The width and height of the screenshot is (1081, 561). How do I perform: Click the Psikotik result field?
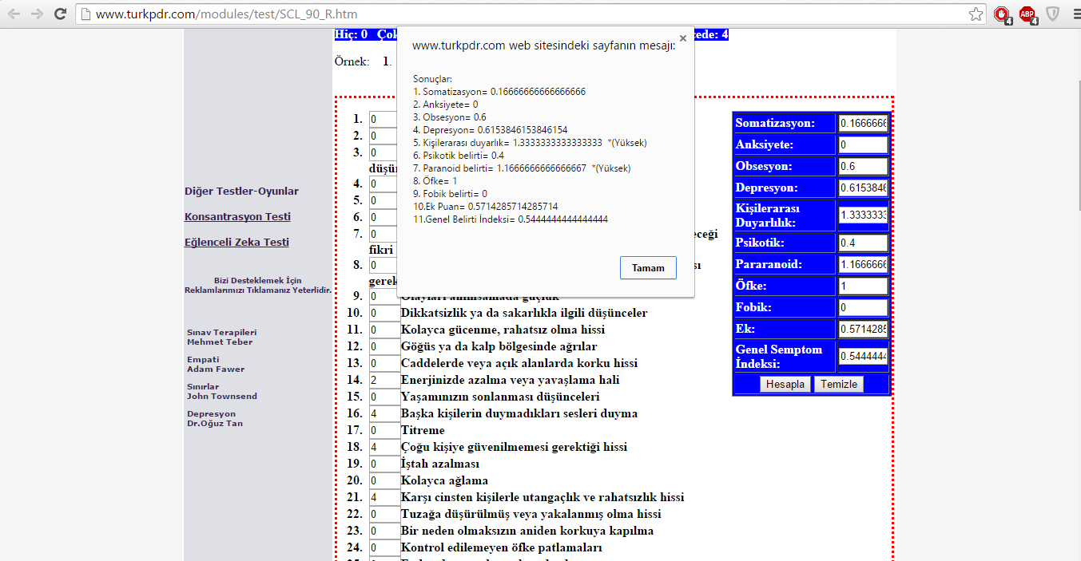coord(863,243)
